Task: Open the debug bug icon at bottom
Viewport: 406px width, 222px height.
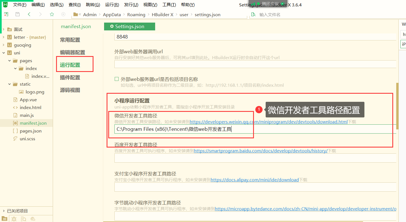Action: click(14, 219)
